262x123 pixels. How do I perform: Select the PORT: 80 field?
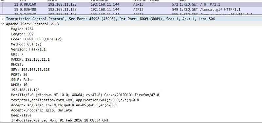click(19, 75)
